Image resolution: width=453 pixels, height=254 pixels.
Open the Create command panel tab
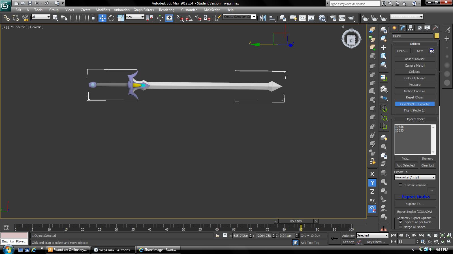click(x=394, y=28)
